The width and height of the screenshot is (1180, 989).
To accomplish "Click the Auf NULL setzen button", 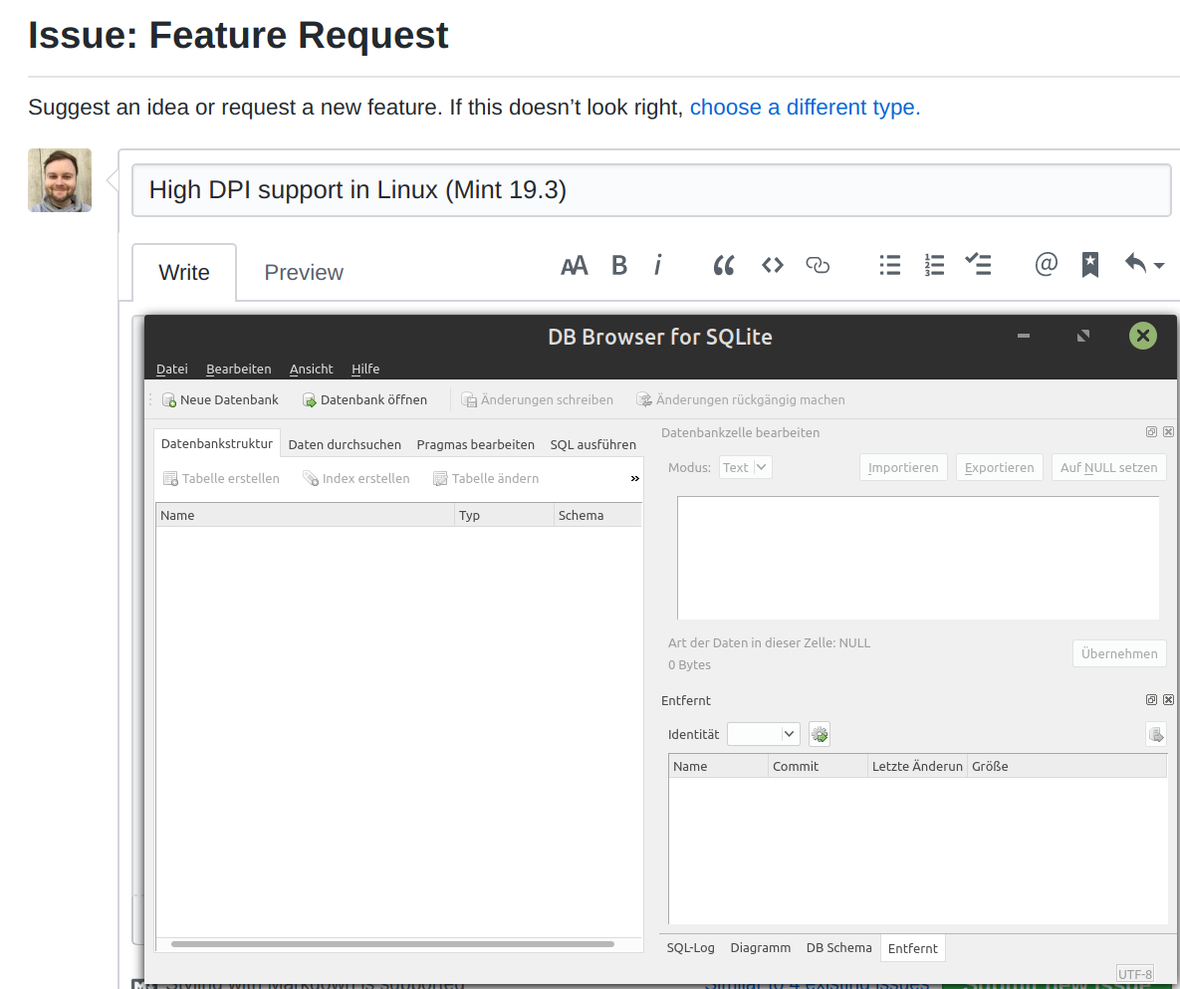I will 1108,467.
